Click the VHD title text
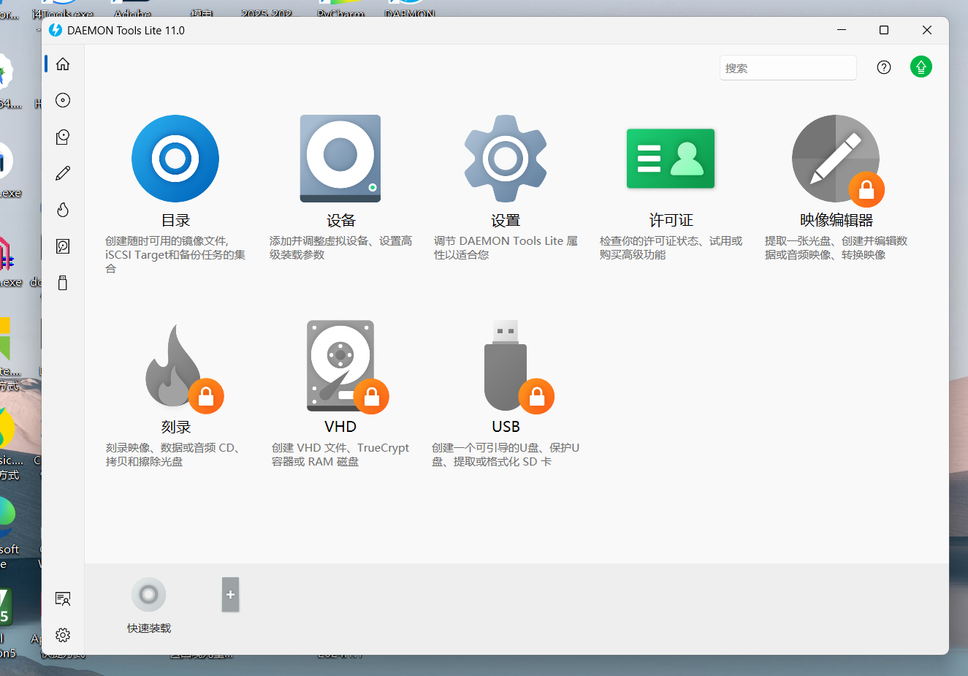 pos(340,427)
